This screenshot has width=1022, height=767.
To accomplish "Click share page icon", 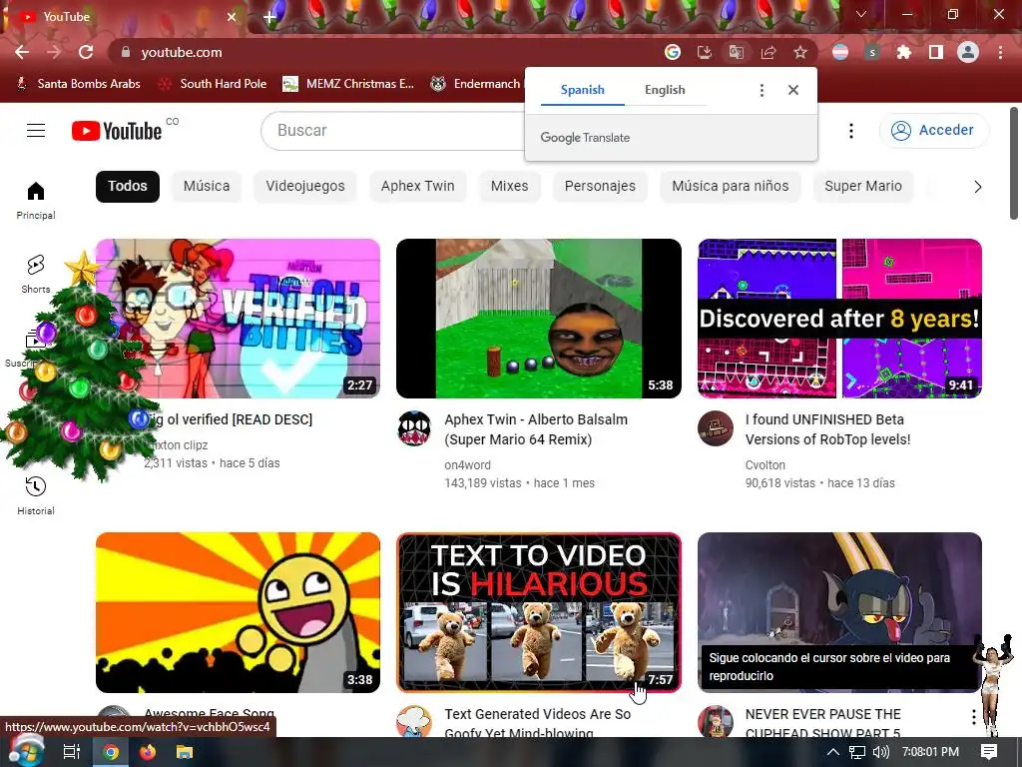I will [768, 52].
